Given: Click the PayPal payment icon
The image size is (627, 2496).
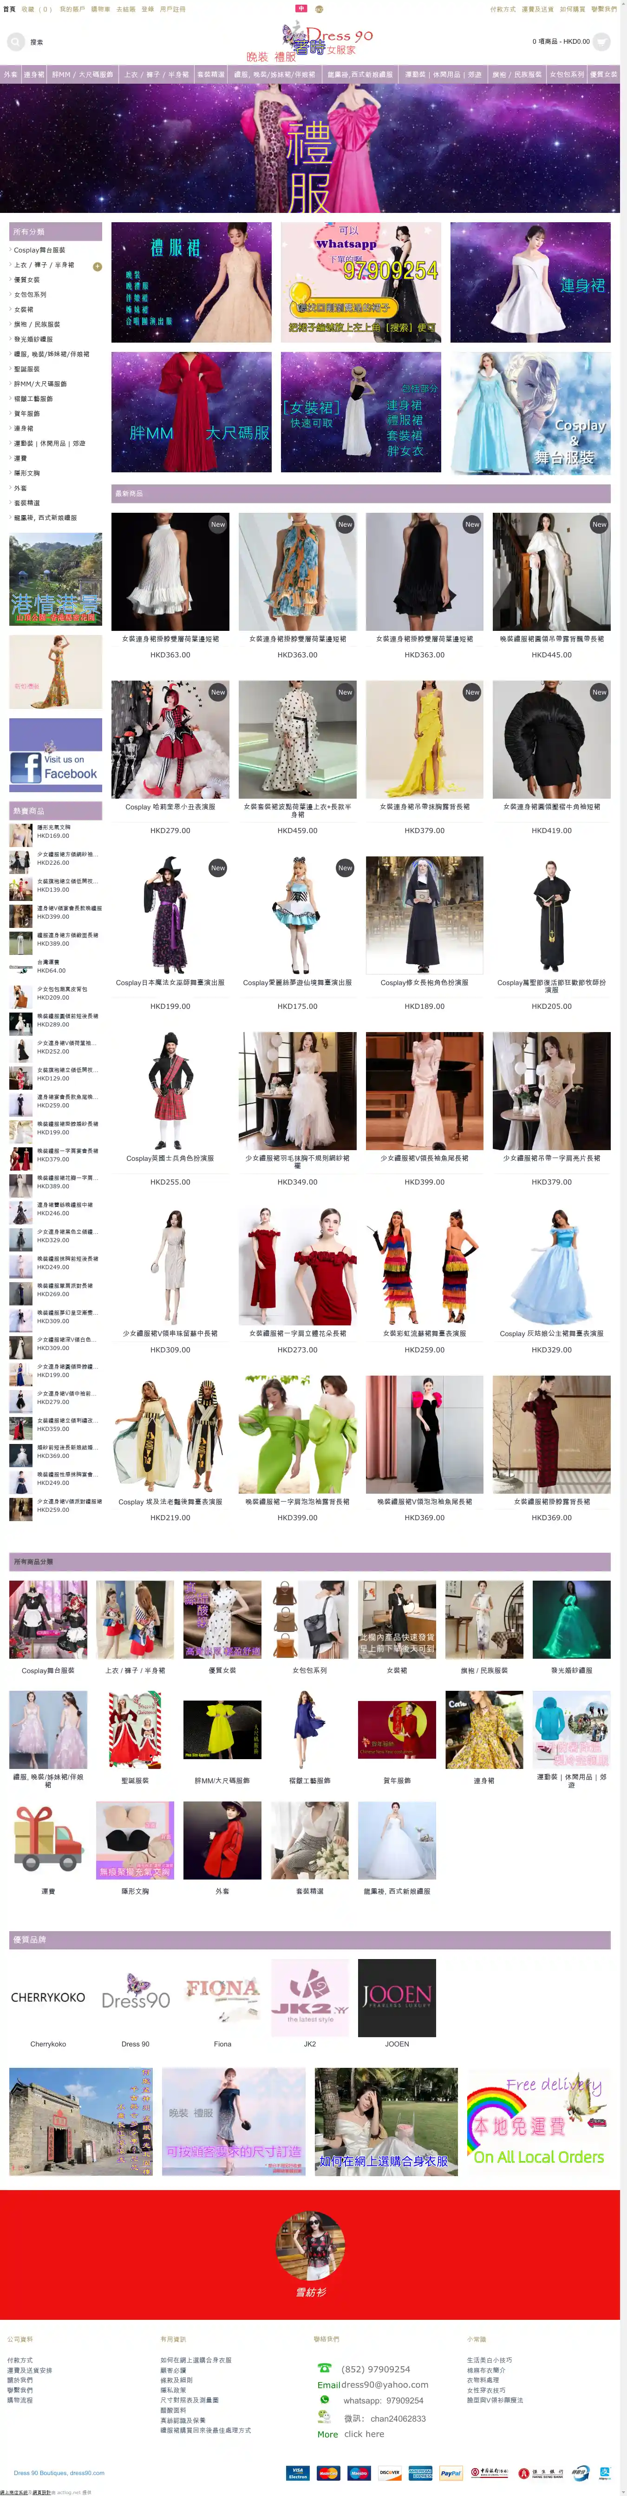Looking at the screenshot, I should coord(450,2472).
